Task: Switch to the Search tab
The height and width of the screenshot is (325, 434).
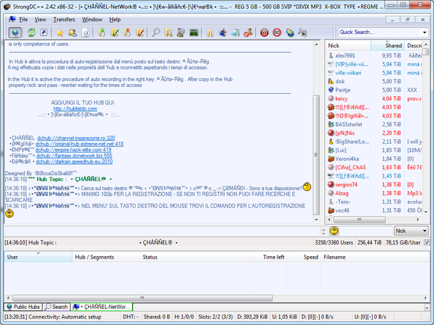Action: [56, 306]
